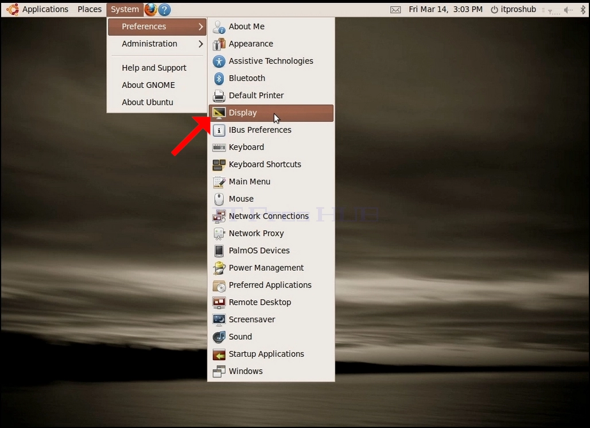Viewport: 590px width, 428px height.
Task: Open the blue help question mark icon
Action: click(x=165, y=9)
